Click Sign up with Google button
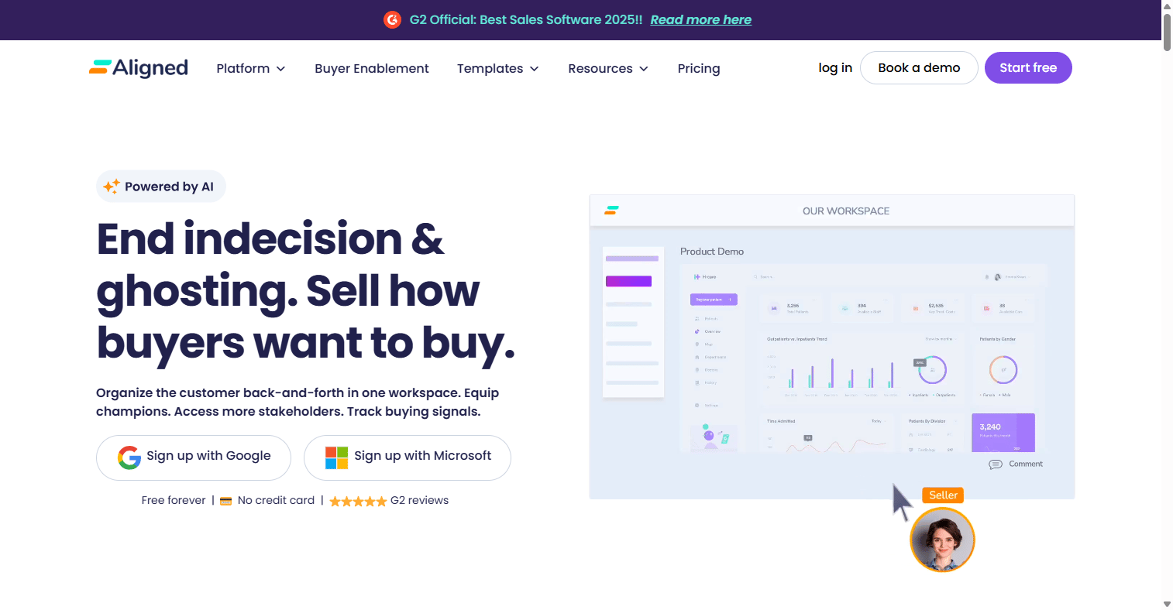This screenshot has width=1173, height=610. coord(194,457)
